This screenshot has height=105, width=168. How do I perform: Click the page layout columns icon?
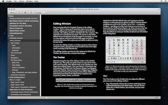[x=31, y=13]
